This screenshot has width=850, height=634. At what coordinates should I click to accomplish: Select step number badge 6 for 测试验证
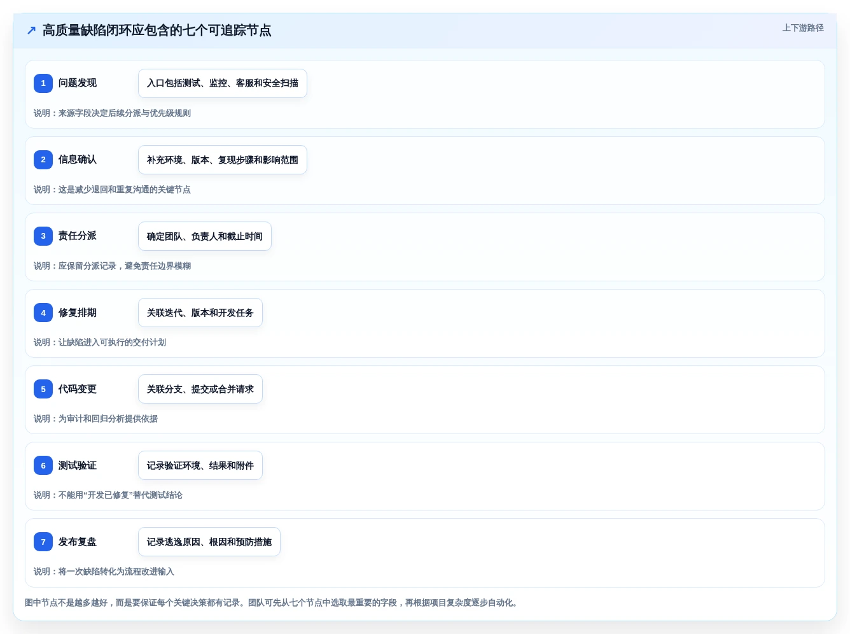click(43, 465)
